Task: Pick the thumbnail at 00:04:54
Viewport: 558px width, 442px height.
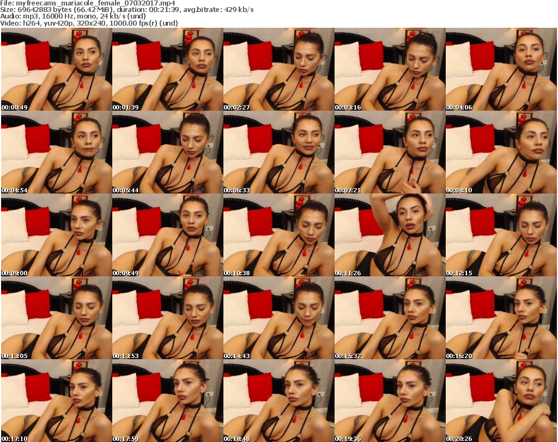Action: pos(56,152)
